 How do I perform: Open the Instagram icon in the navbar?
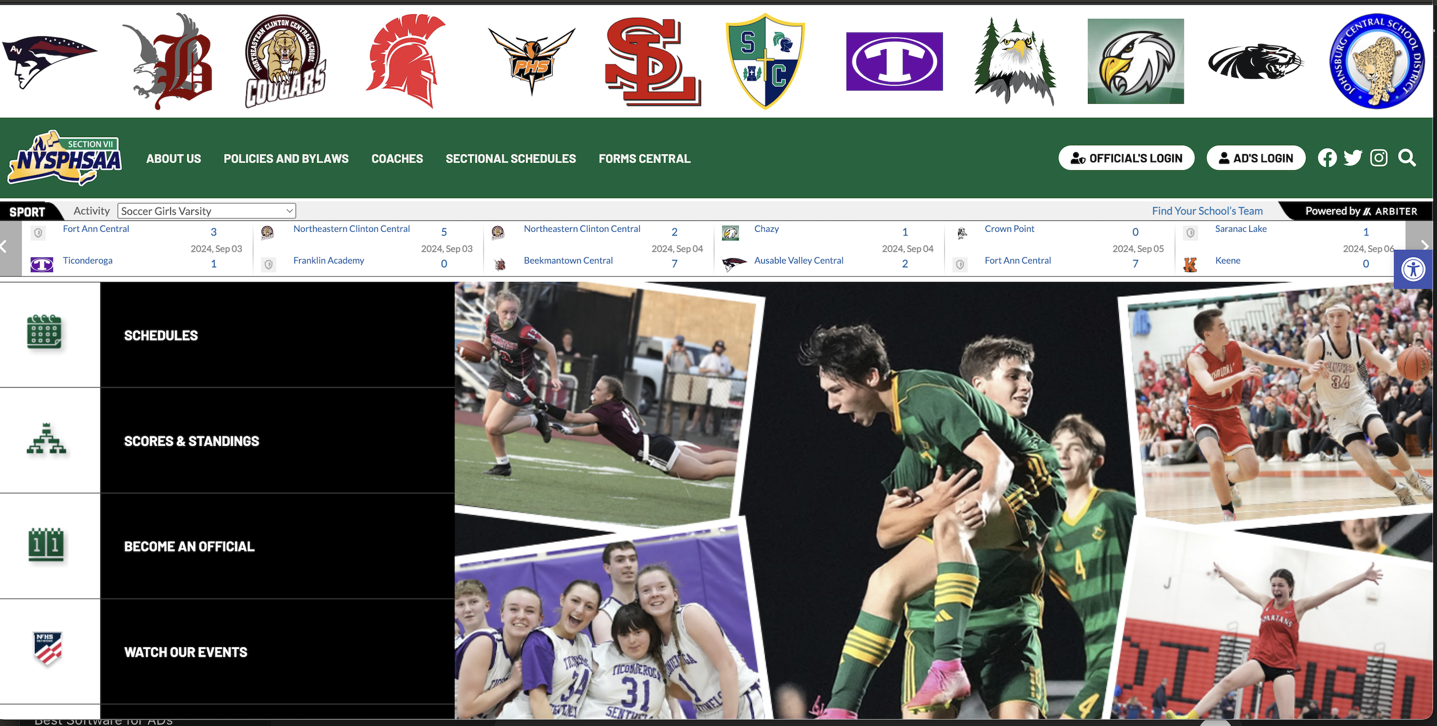(1378, 158)
